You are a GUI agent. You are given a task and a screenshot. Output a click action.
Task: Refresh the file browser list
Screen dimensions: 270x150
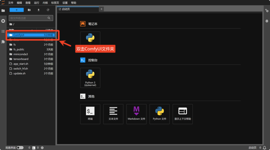pos(48,10)
